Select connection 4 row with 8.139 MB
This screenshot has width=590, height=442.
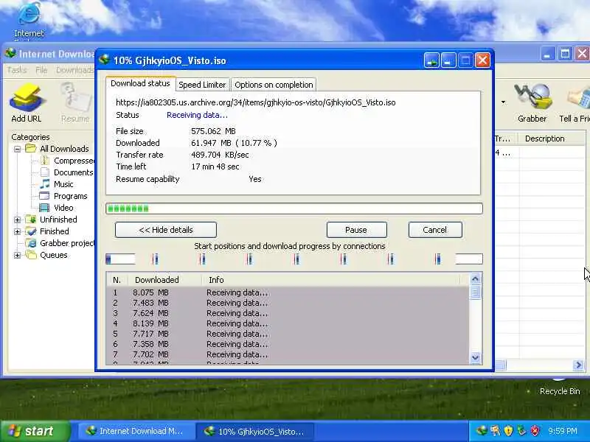(x=288, y=323)
